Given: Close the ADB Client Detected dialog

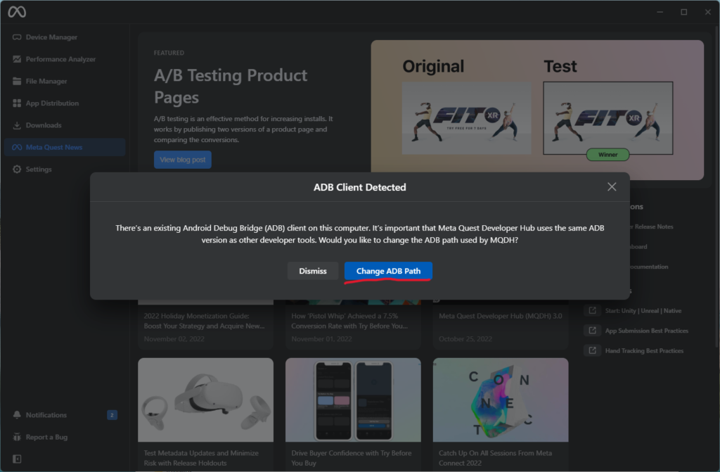Looking at the screenshot, I should point(612,186).
